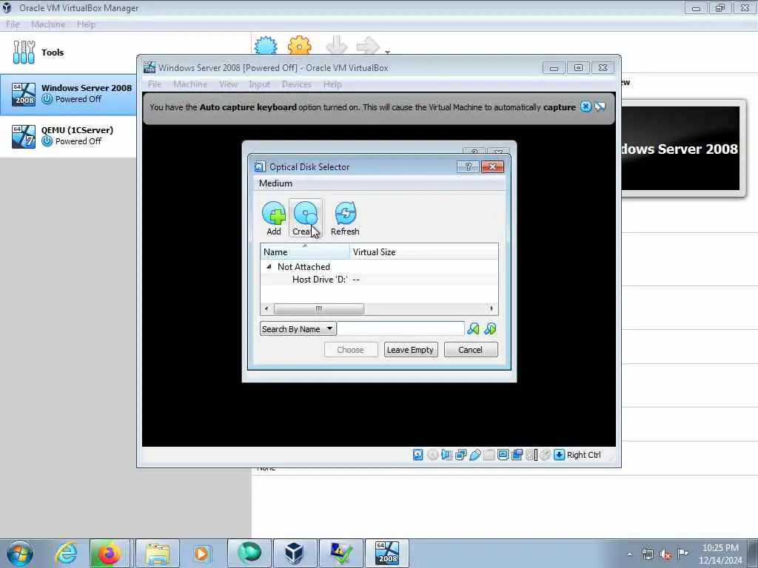This screenshot has height=568, width=758.
Task: Open Start button dropdown arrow in Manager toolbar
Action: point(387,51)
